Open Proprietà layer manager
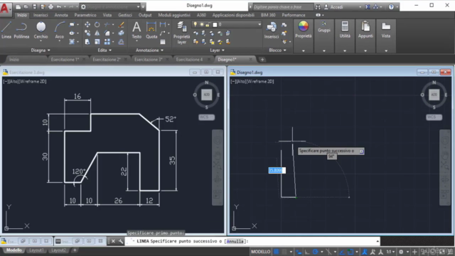This screenshot has width=455, height=256. pyautogui.click(x=182, y=33)
